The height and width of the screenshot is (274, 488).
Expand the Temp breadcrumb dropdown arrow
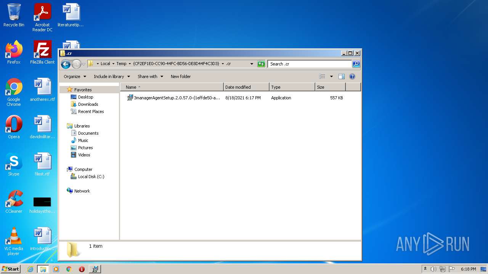pyautogui.click(x=130, y=64)
